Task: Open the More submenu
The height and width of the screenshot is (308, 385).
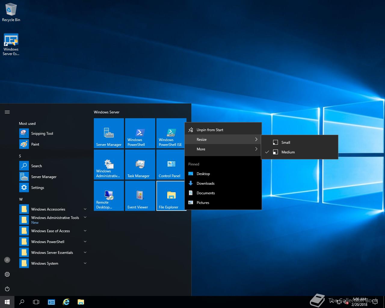Action: (223, 149)
